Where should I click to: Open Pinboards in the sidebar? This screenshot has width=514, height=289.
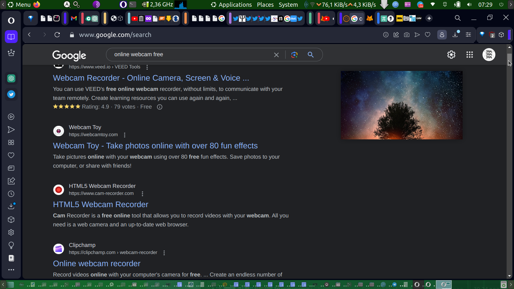point(11,181)
